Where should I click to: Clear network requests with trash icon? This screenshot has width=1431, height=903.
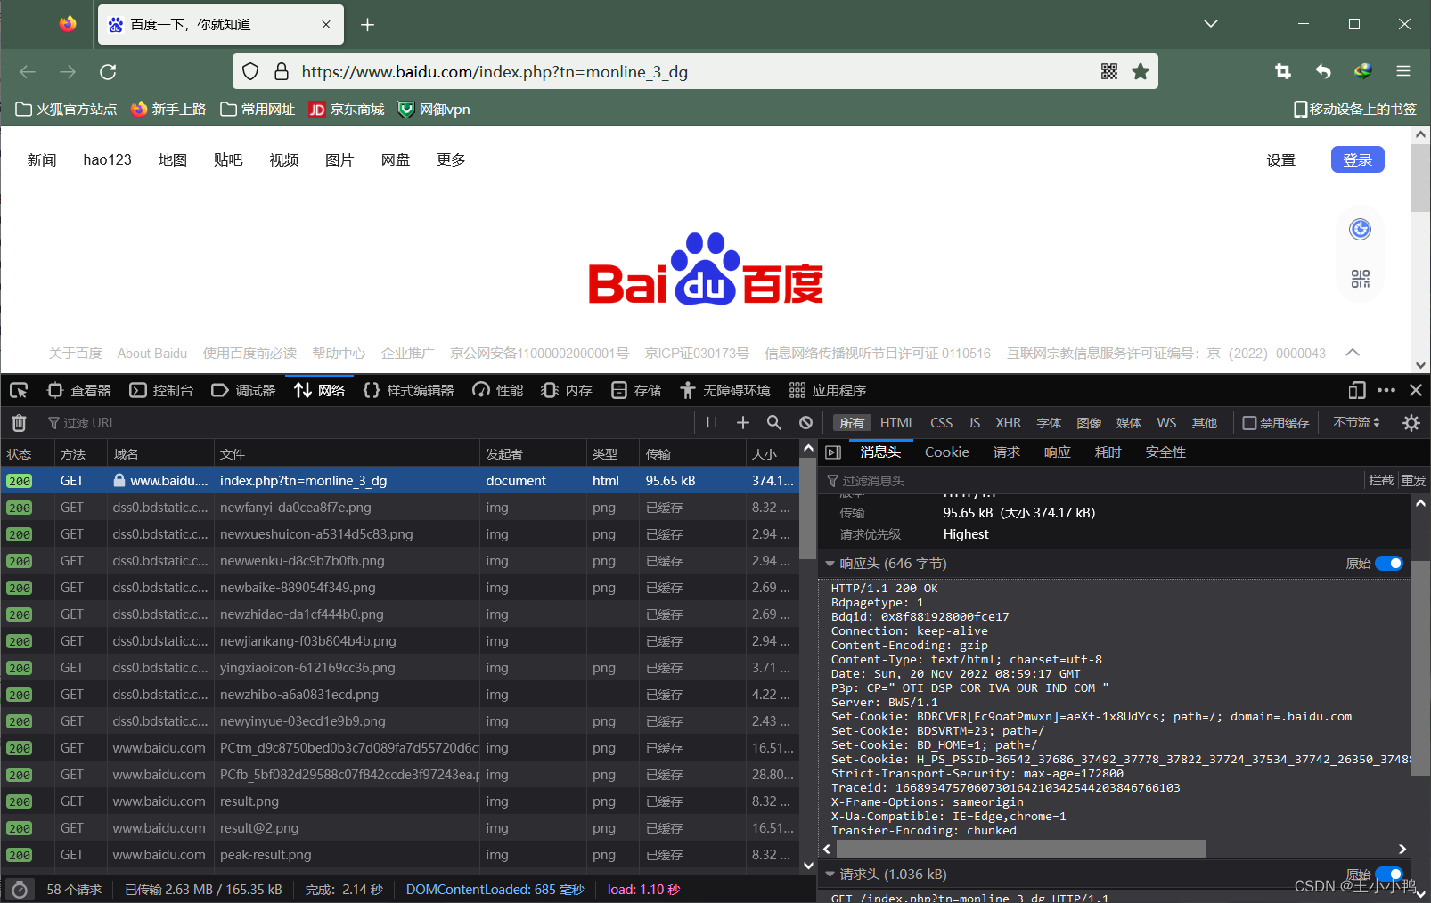click(x=19, y=423)
